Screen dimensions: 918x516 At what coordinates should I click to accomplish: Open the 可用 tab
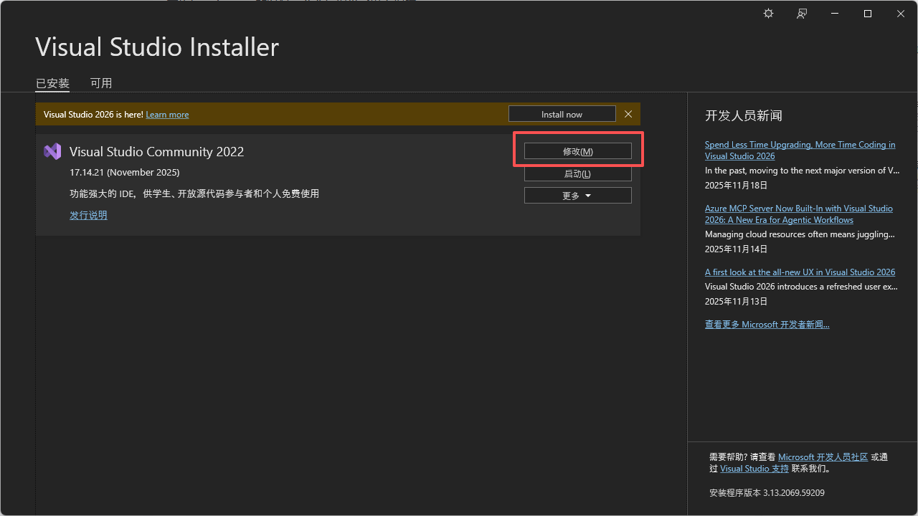point(101,83)
